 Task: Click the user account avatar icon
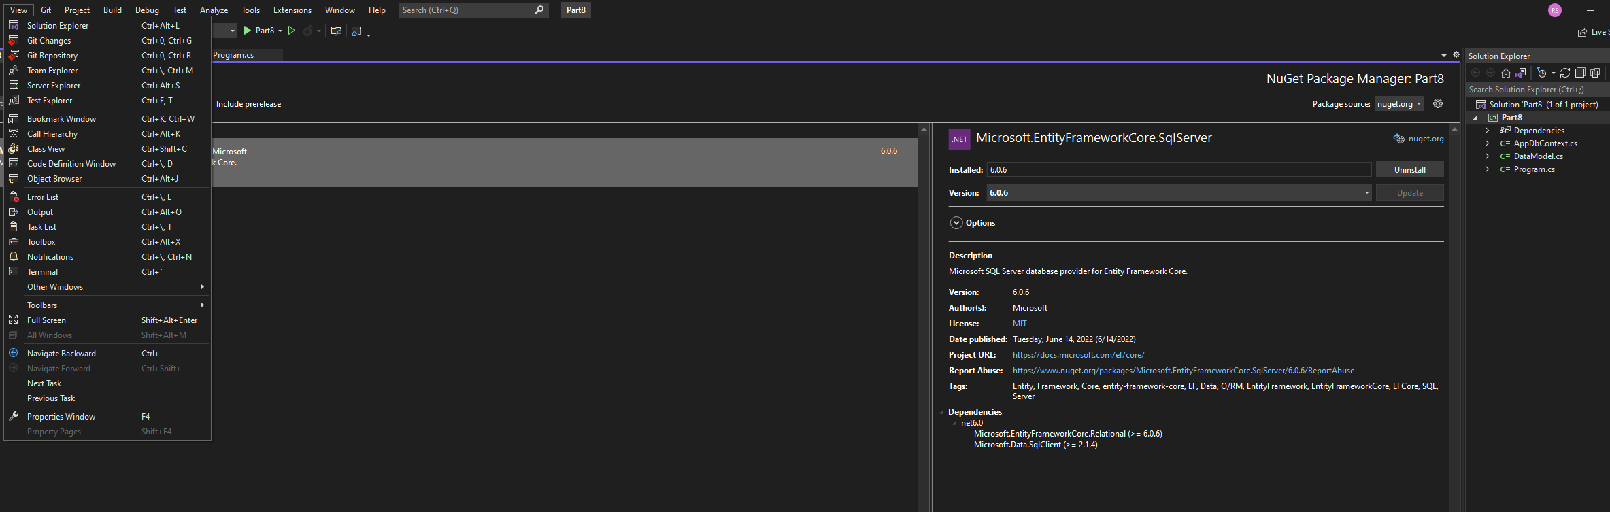point(1555,10)
